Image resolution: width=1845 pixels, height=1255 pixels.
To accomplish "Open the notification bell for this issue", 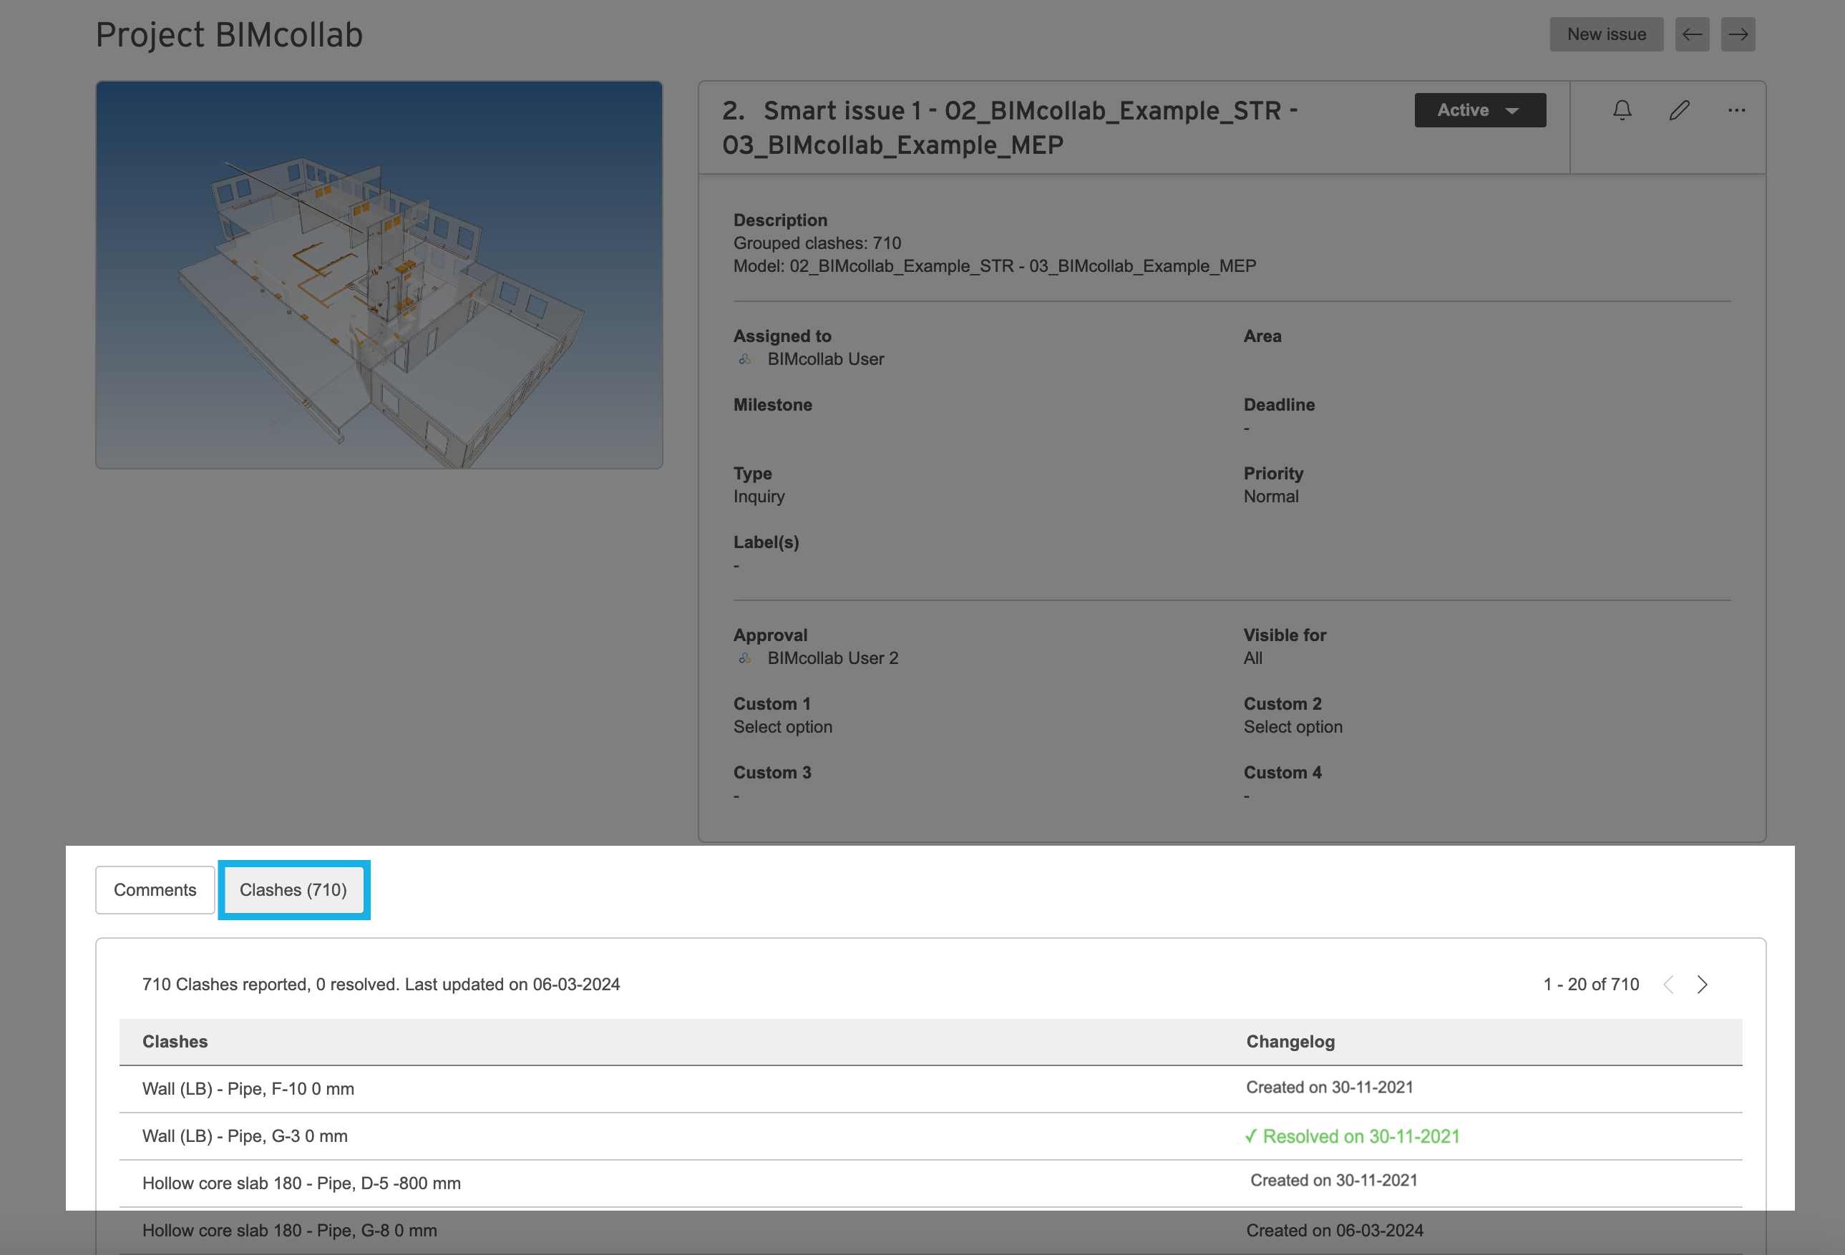I will pyautogui.click(x=1622, y=110).
